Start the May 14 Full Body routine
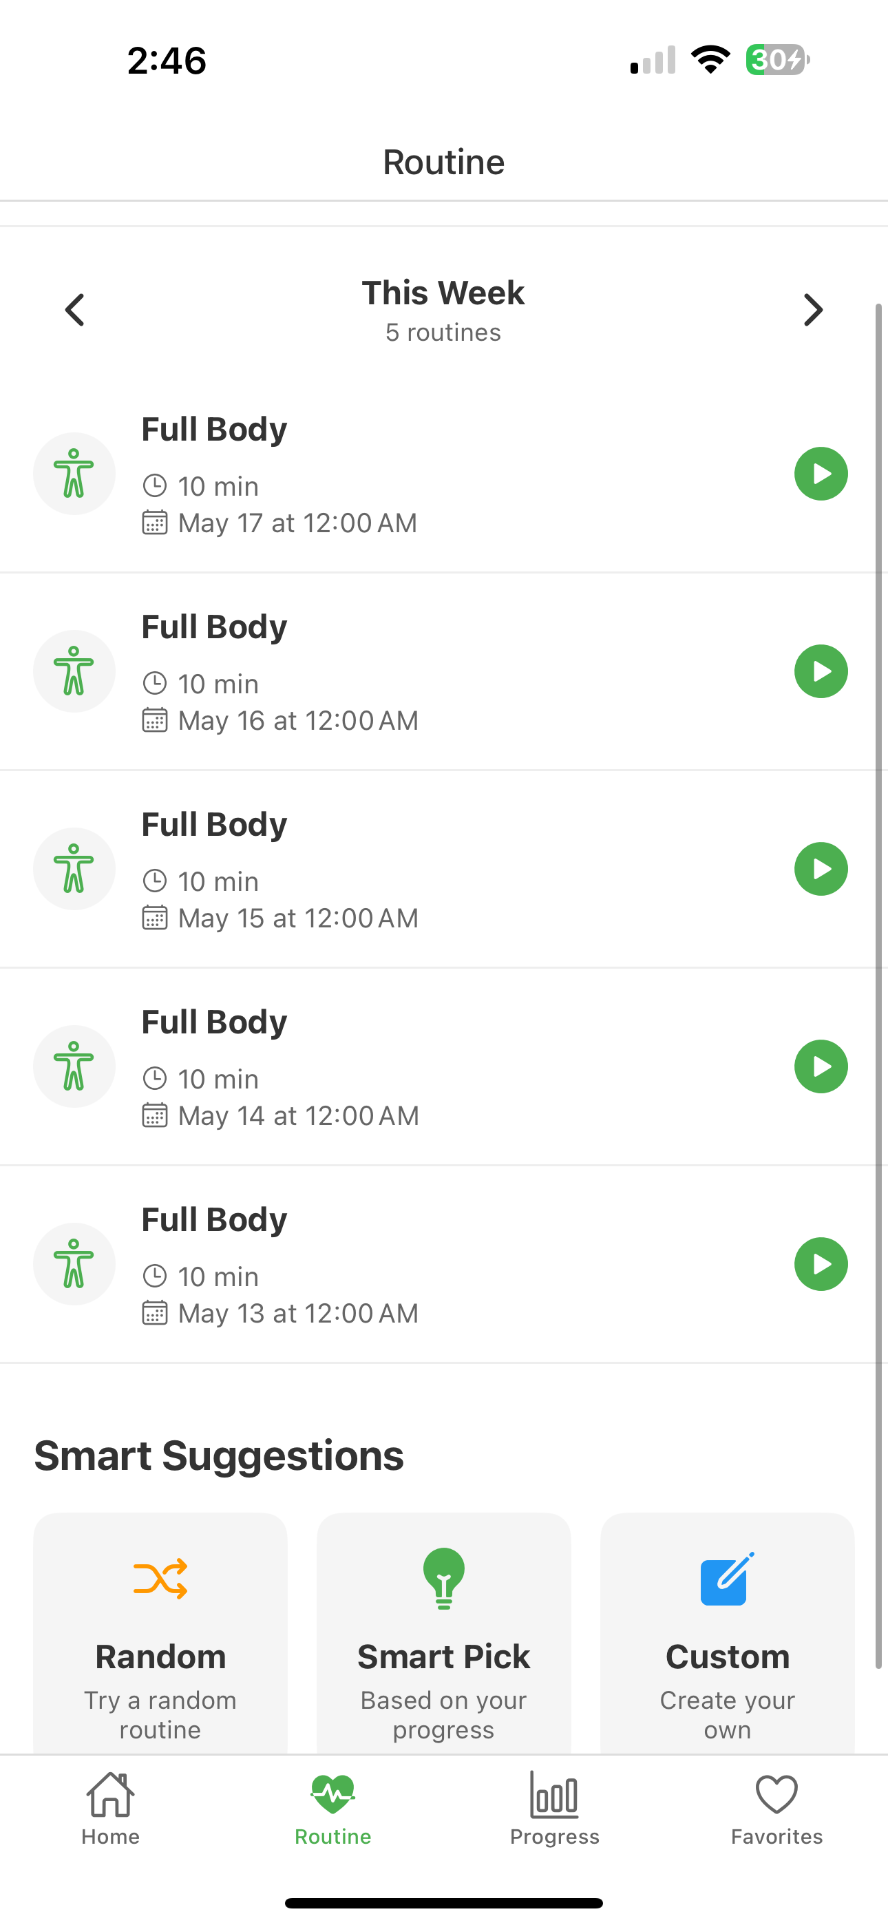This screenshot has width=888, height=1925. (821, 1066)
